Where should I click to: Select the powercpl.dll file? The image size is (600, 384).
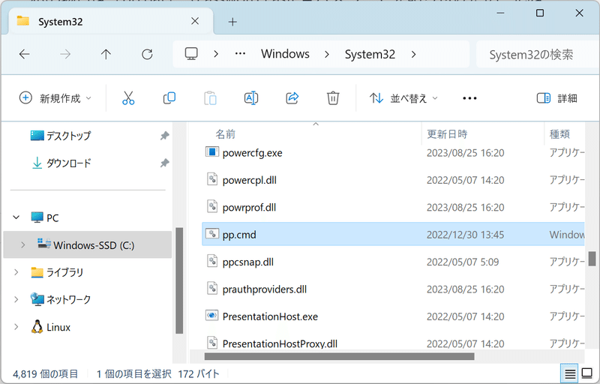tap(250, 180)
